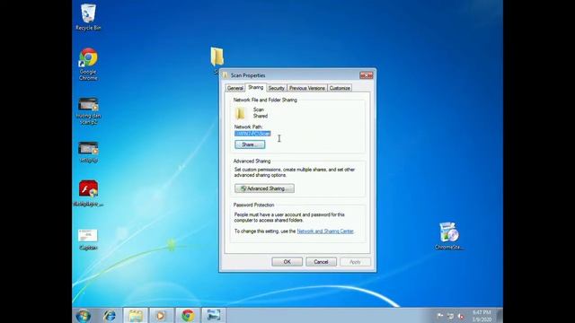This screenshot has height=323, width=575.
Task: Select the Flash Player installer desktop icon
Action: [88, 194]
